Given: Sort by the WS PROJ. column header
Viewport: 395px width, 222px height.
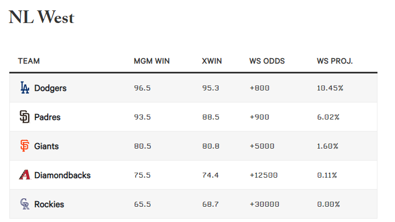Looking at the screenshot, I should (335, 61).
